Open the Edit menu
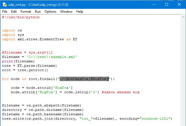 click(x=14, y=12)
